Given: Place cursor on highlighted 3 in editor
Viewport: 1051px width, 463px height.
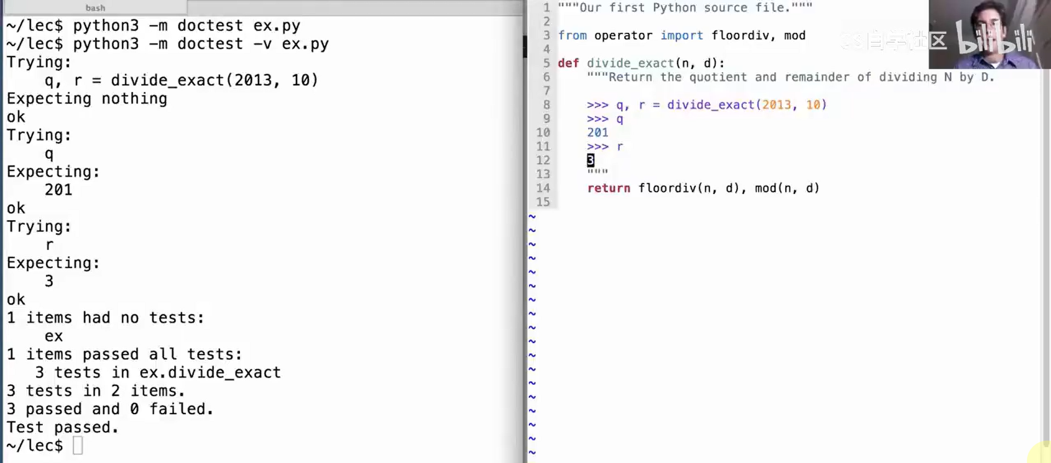Looking at the screenshot, I should click(590, 160).
